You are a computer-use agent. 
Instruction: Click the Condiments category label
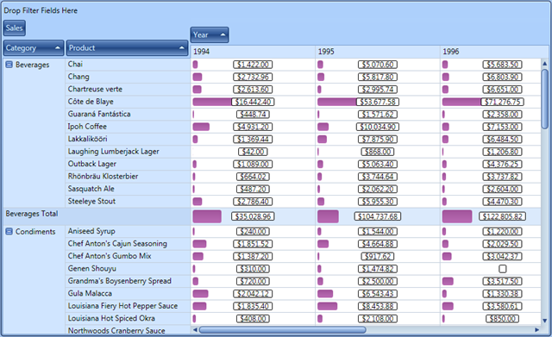click(x=35, y=232)
